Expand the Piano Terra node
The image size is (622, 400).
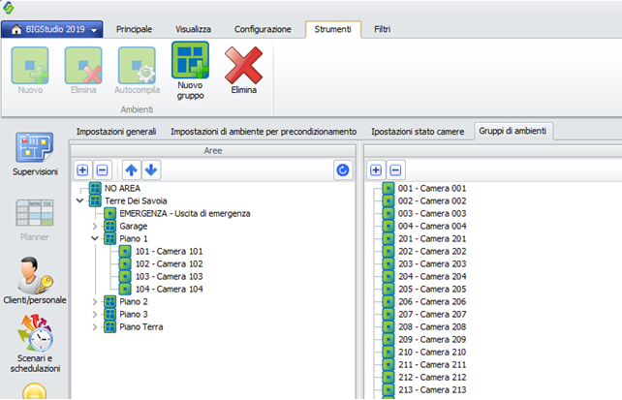pyautogui.click(x=94, y=327)
